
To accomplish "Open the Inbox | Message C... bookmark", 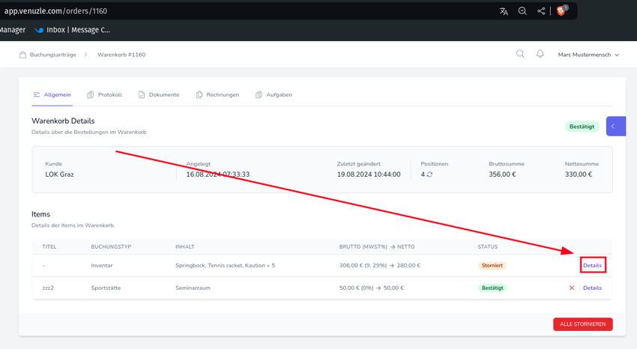I will [x=72, y=30].
